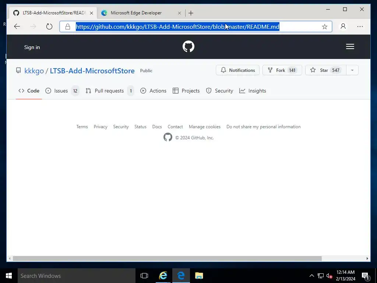
Task: Click the GitHub Octocat logo in header
Action: (x=188, y=46)
